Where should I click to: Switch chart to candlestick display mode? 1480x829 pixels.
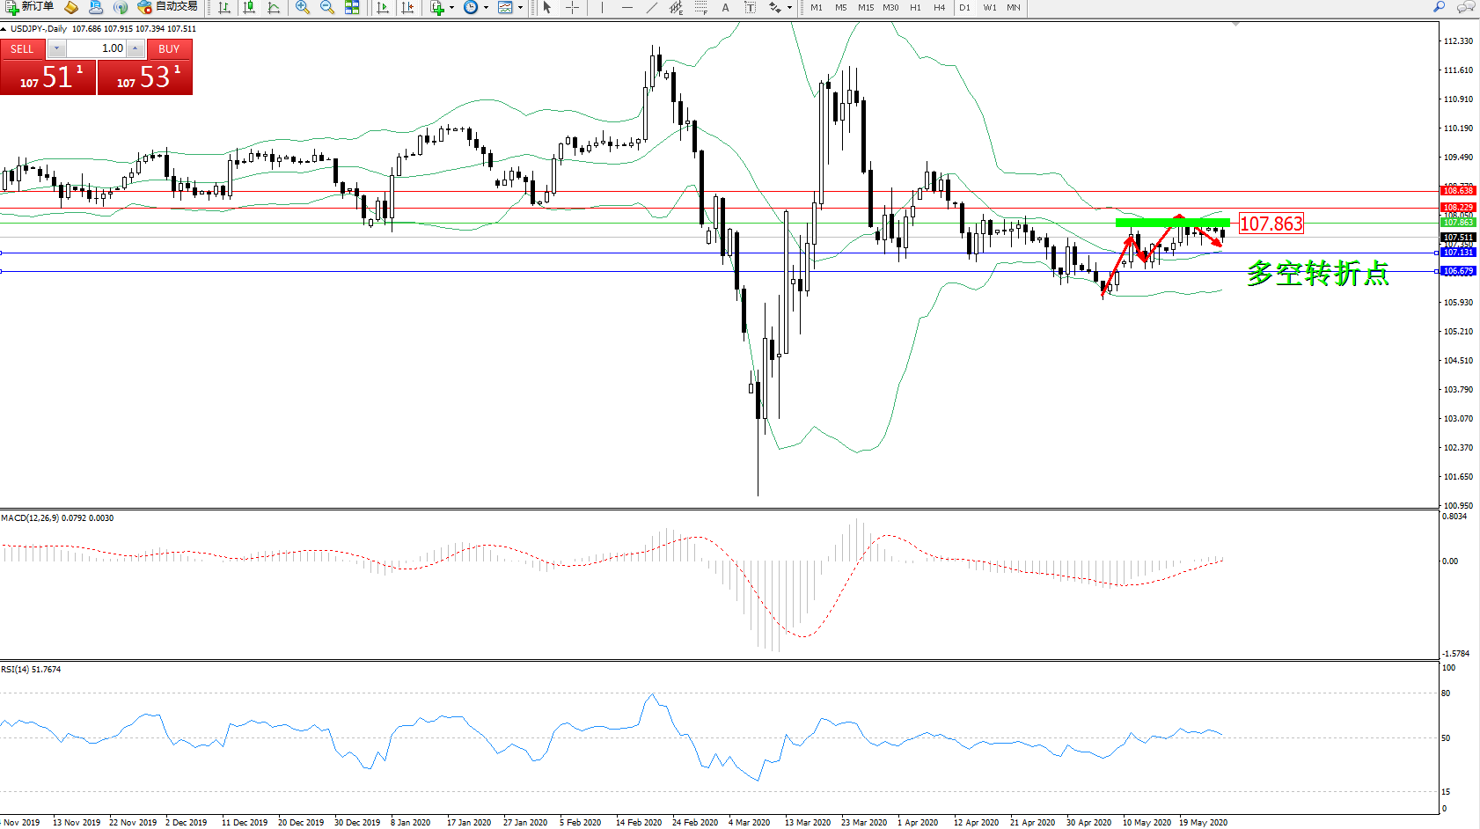pos(249,7)
